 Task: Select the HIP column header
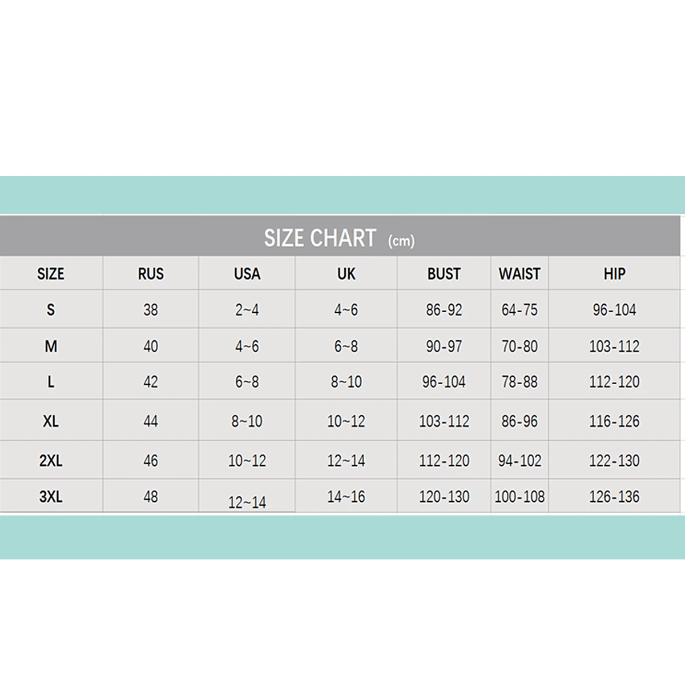point(615,274)
